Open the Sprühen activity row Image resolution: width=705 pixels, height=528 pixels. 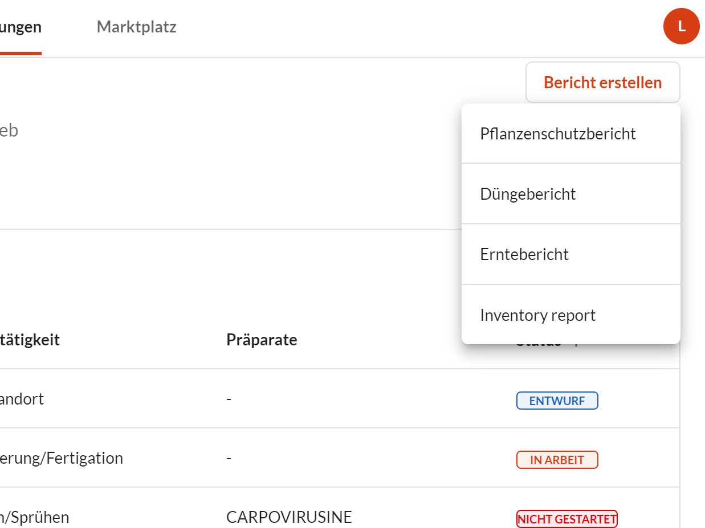coord(35,517)
